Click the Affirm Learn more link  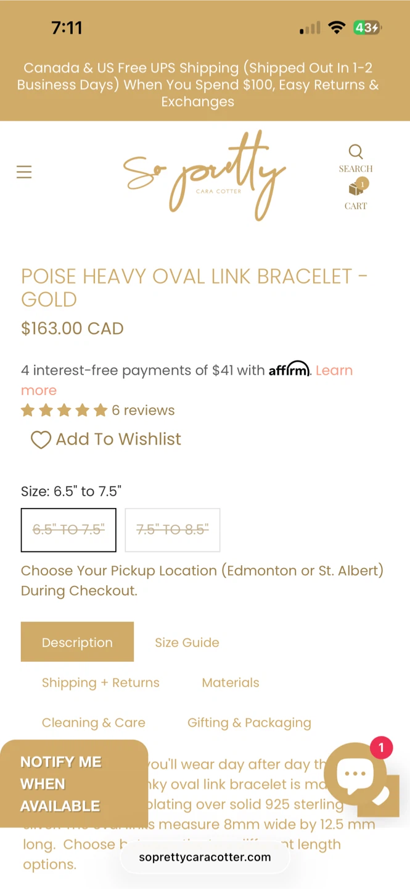(334, 370)
